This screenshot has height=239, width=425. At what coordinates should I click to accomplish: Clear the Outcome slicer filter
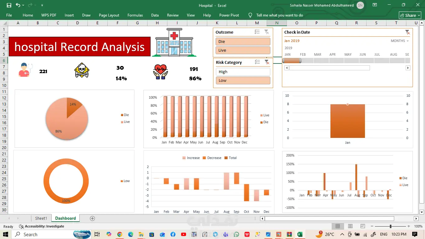[267, 32]
